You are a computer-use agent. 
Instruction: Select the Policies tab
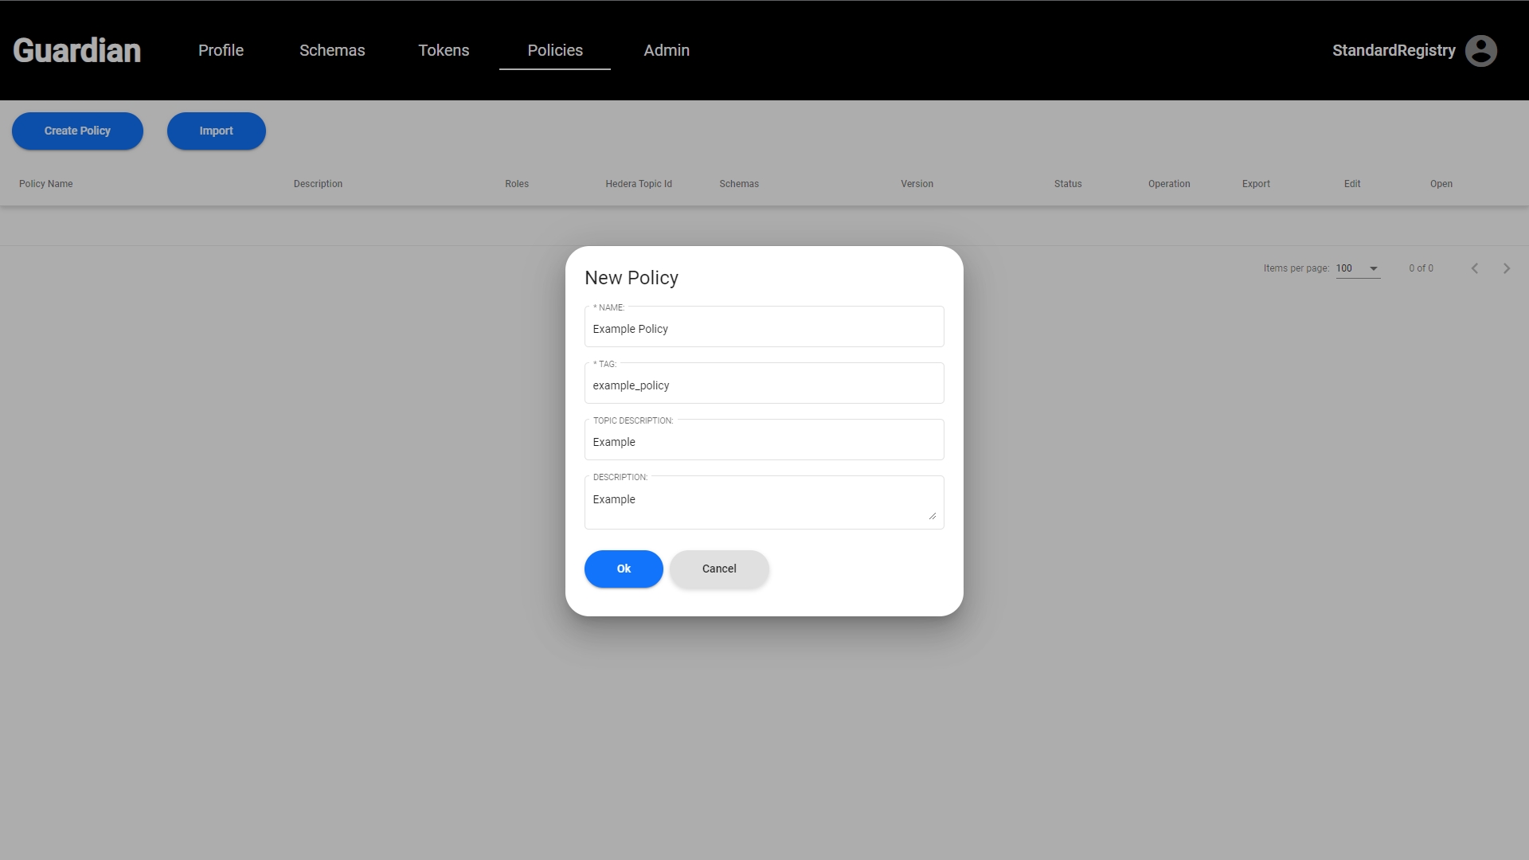pos(555,51)
